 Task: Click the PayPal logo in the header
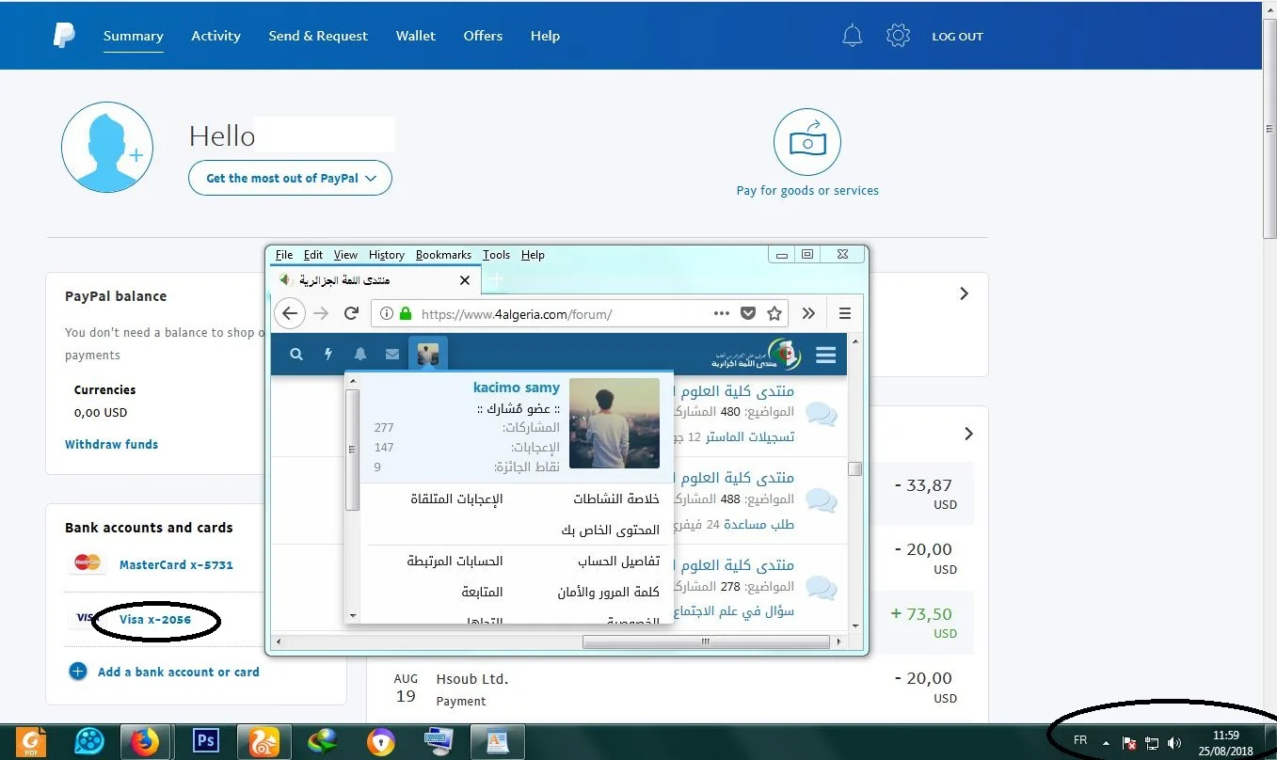(64, 36)
